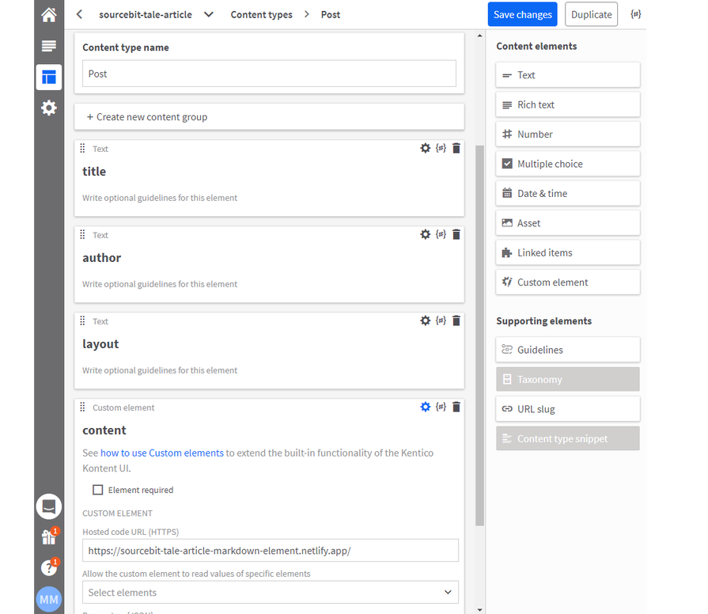Open the Home icon in the sidebar

pos(49,15)
